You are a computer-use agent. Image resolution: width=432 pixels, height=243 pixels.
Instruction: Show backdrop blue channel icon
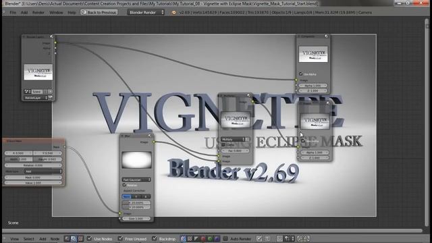tap(217, 238)
